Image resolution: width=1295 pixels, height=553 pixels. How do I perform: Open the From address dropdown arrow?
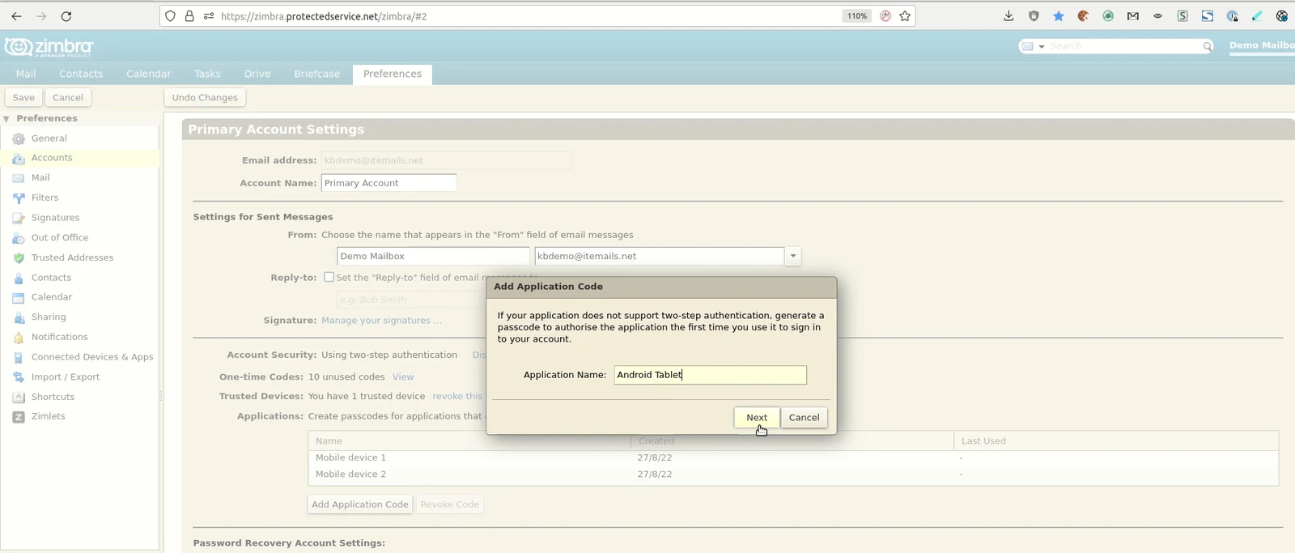pyautogui.click(x=793, y=256)
